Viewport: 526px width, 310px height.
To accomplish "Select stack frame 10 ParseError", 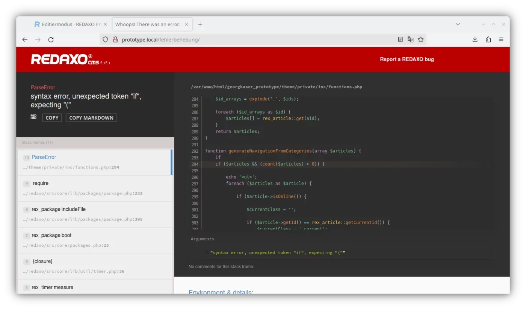I will coord(94,162).
